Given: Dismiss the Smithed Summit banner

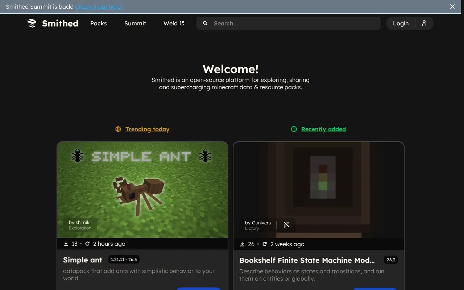Looking at the screenshot, I should (x=452, y=7).
